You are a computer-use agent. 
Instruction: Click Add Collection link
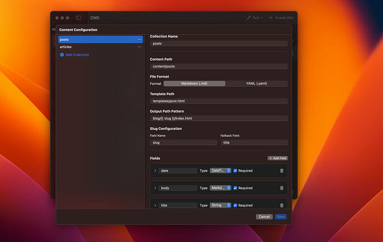tap(77, 55)
